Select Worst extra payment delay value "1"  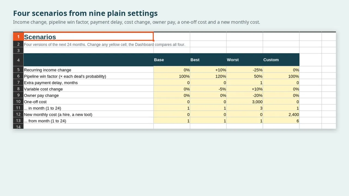click(245, 83)
